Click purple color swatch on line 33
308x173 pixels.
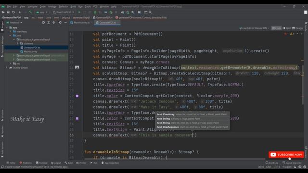[77, 119]
